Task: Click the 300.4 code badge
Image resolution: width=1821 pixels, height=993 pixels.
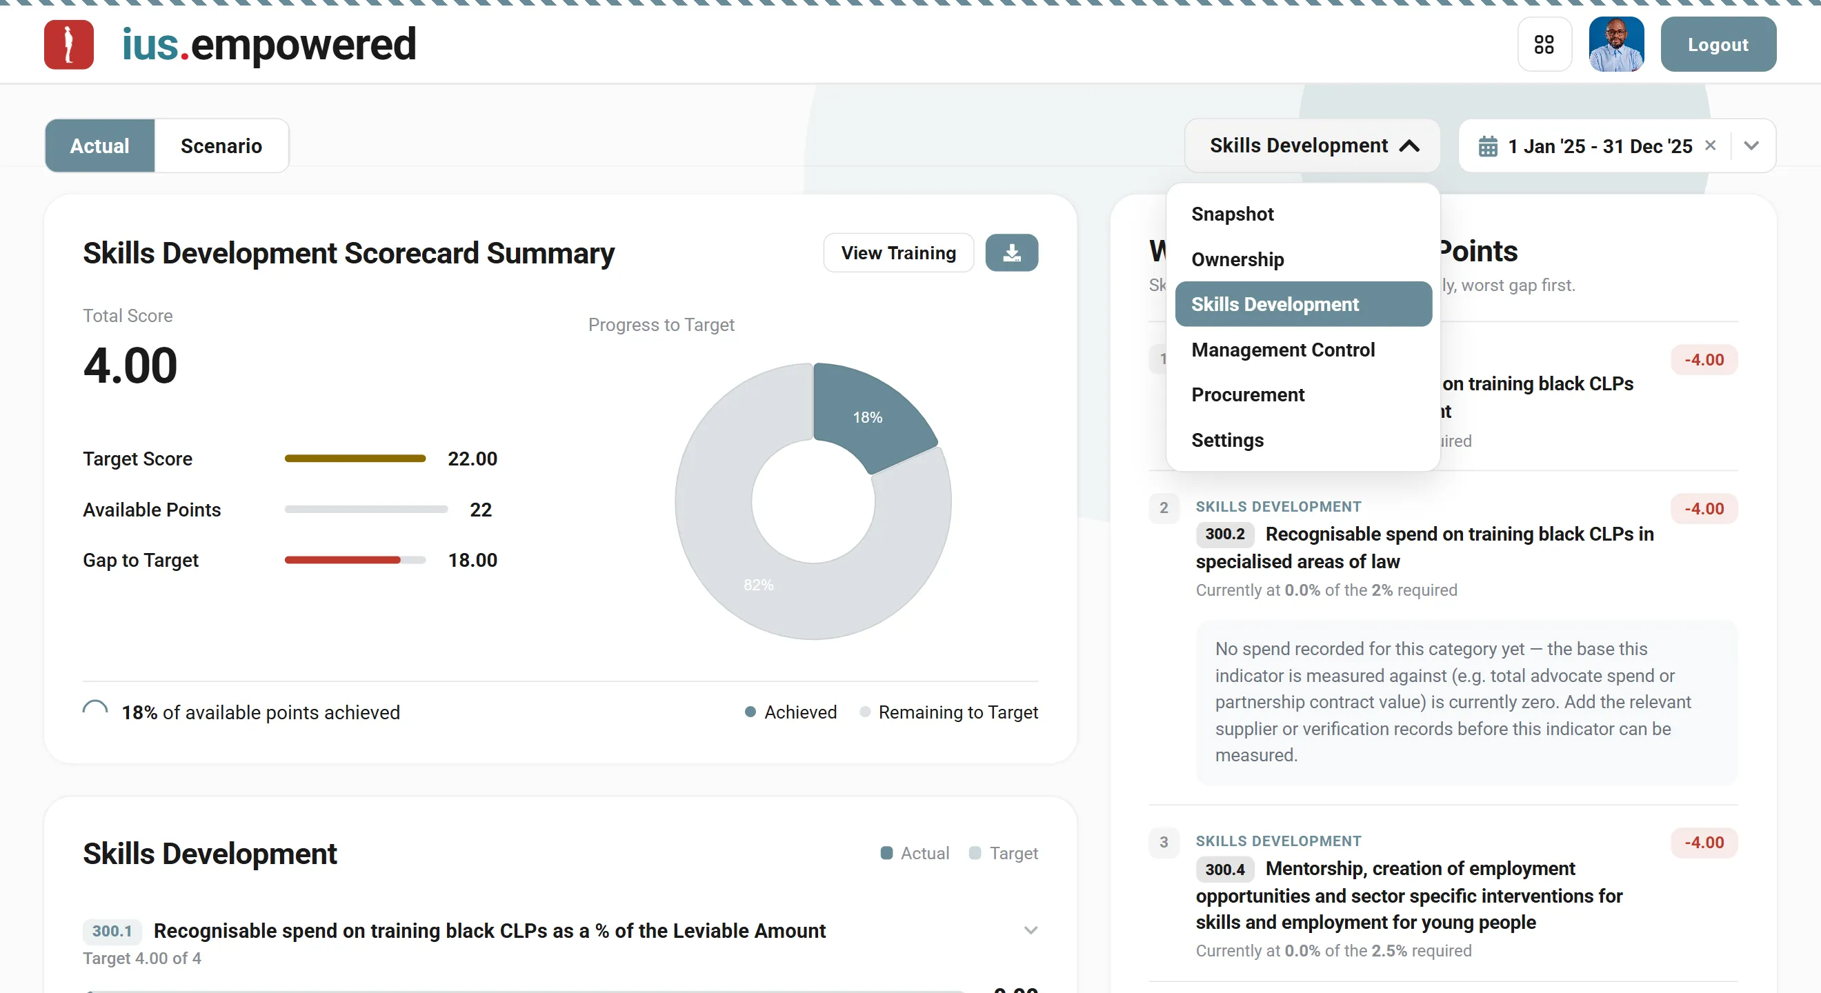Action: pos(1224,870)
